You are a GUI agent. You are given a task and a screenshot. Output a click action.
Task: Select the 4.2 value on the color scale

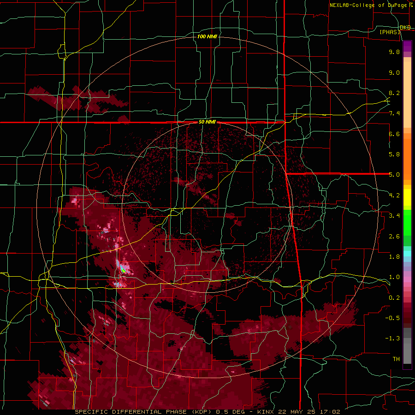tap(394, 196)
